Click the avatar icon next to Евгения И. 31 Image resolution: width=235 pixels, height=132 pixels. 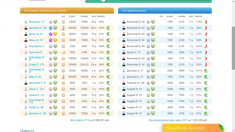(x=26, y=22)
